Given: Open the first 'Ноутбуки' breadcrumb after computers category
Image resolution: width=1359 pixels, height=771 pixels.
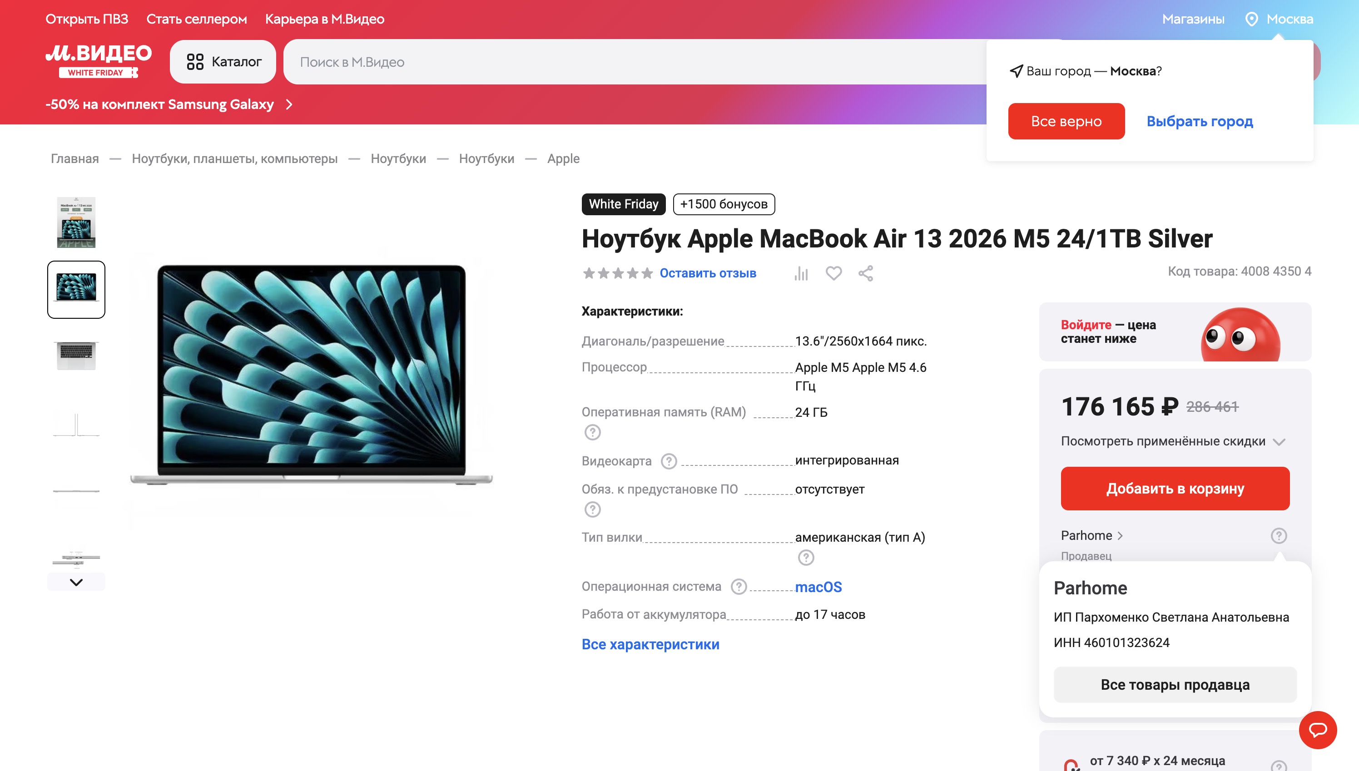Looking at the screenshot, I should [398, 158].
